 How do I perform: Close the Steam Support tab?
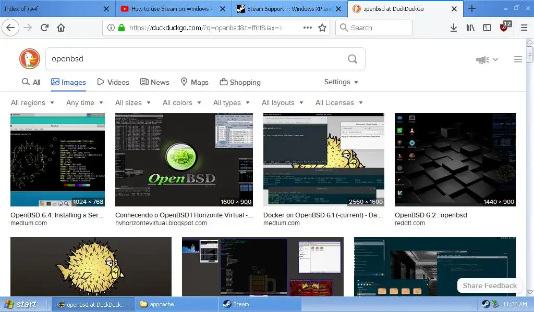coord(338,9)
